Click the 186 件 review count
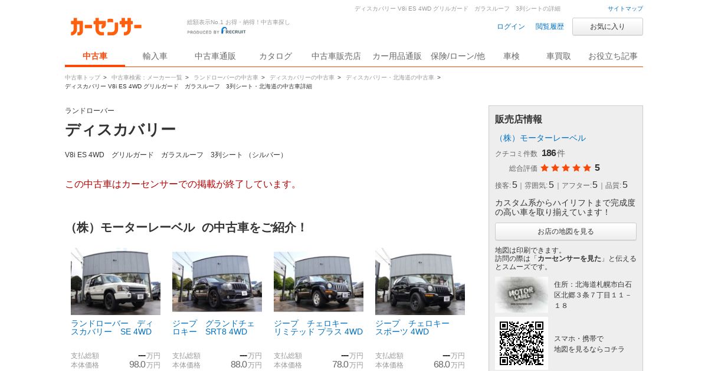The height and width of the screenshot is (371, 708). [x=553, y=153]
